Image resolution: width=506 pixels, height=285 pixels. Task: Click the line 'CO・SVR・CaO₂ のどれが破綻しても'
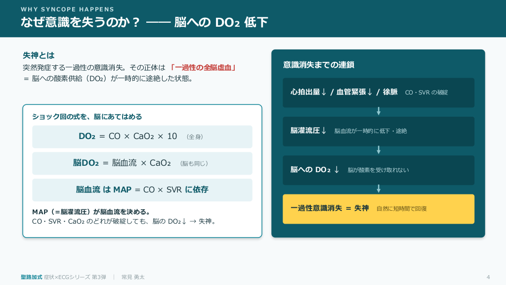point(90,221)
